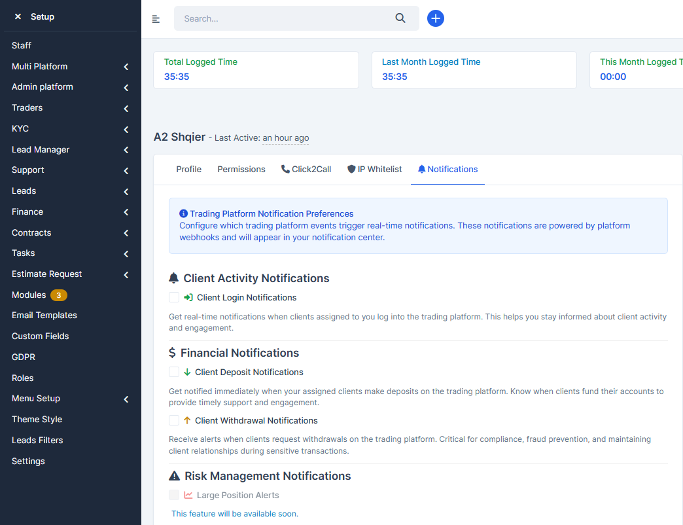The width and height of the screenshot is (683, 525).
Task: Go to Settings in the sidebar
Action: click(28, 461)
